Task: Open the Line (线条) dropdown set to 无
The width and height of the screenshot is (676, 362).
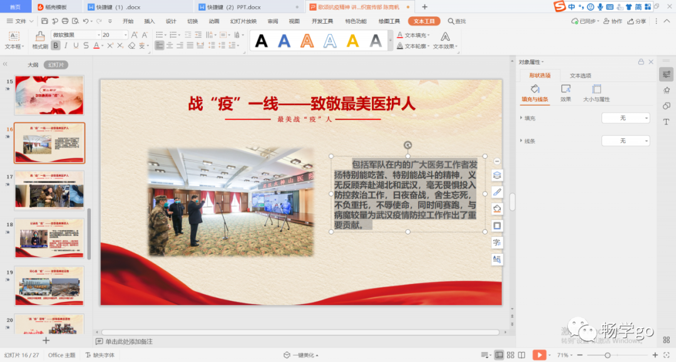Action: [x=625, y=141]
